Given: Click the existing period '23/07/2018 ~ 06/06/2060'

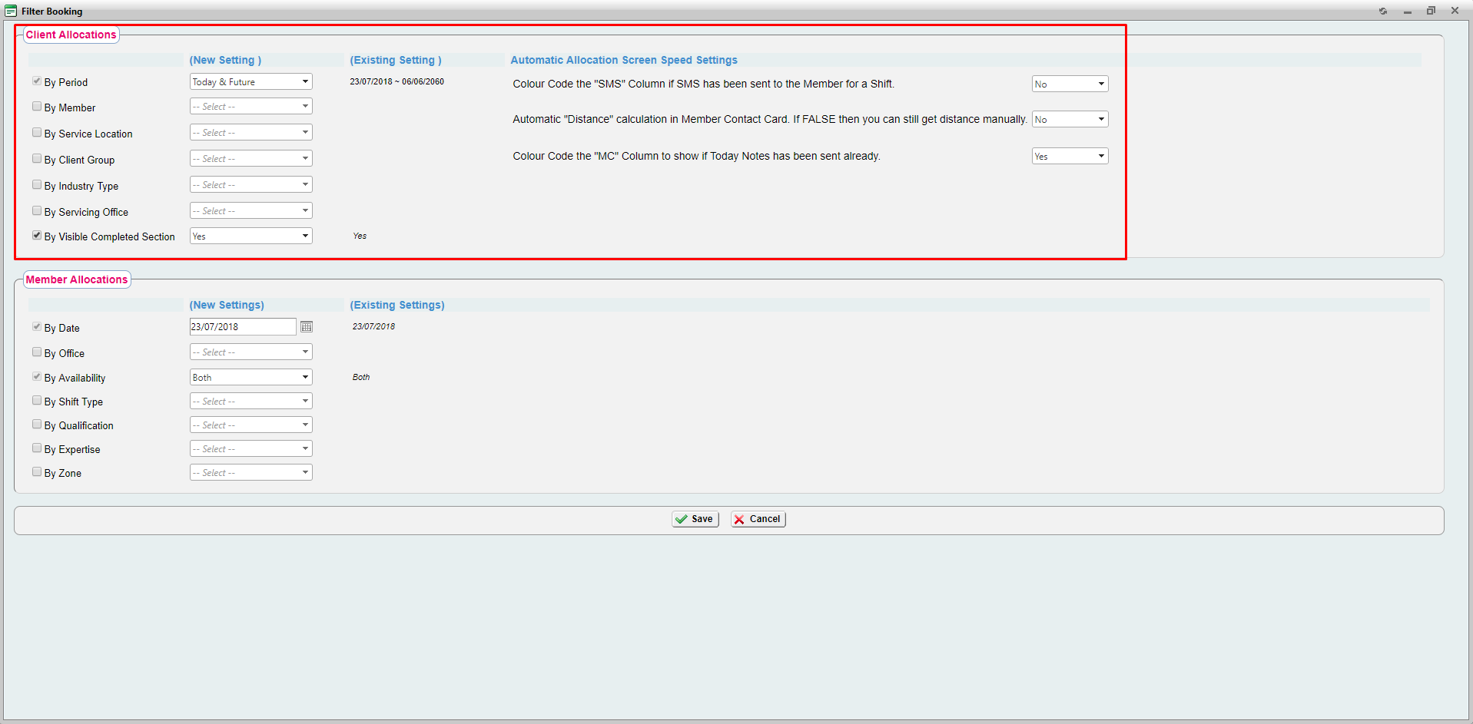Looking at the screenshot, I should coord(397,81).
